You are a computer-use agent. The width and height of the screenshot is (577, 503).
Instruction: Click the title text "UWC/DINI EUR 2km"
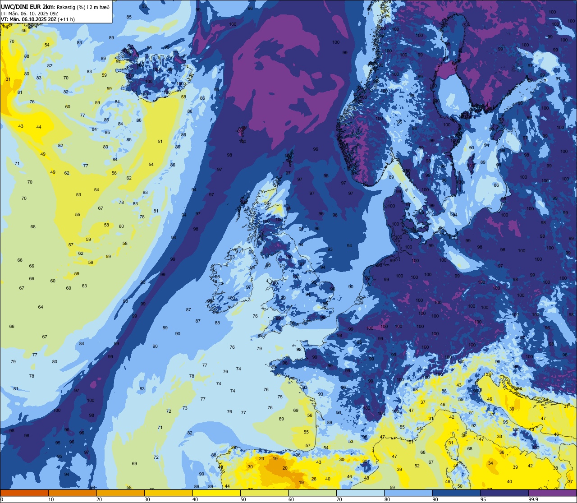click(x=27, y=7)
